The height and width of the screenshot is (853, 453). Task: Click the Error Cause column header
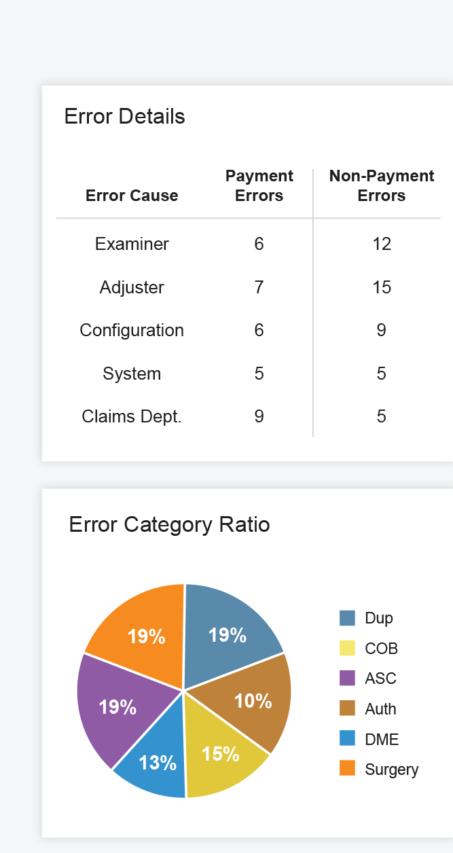132,196
